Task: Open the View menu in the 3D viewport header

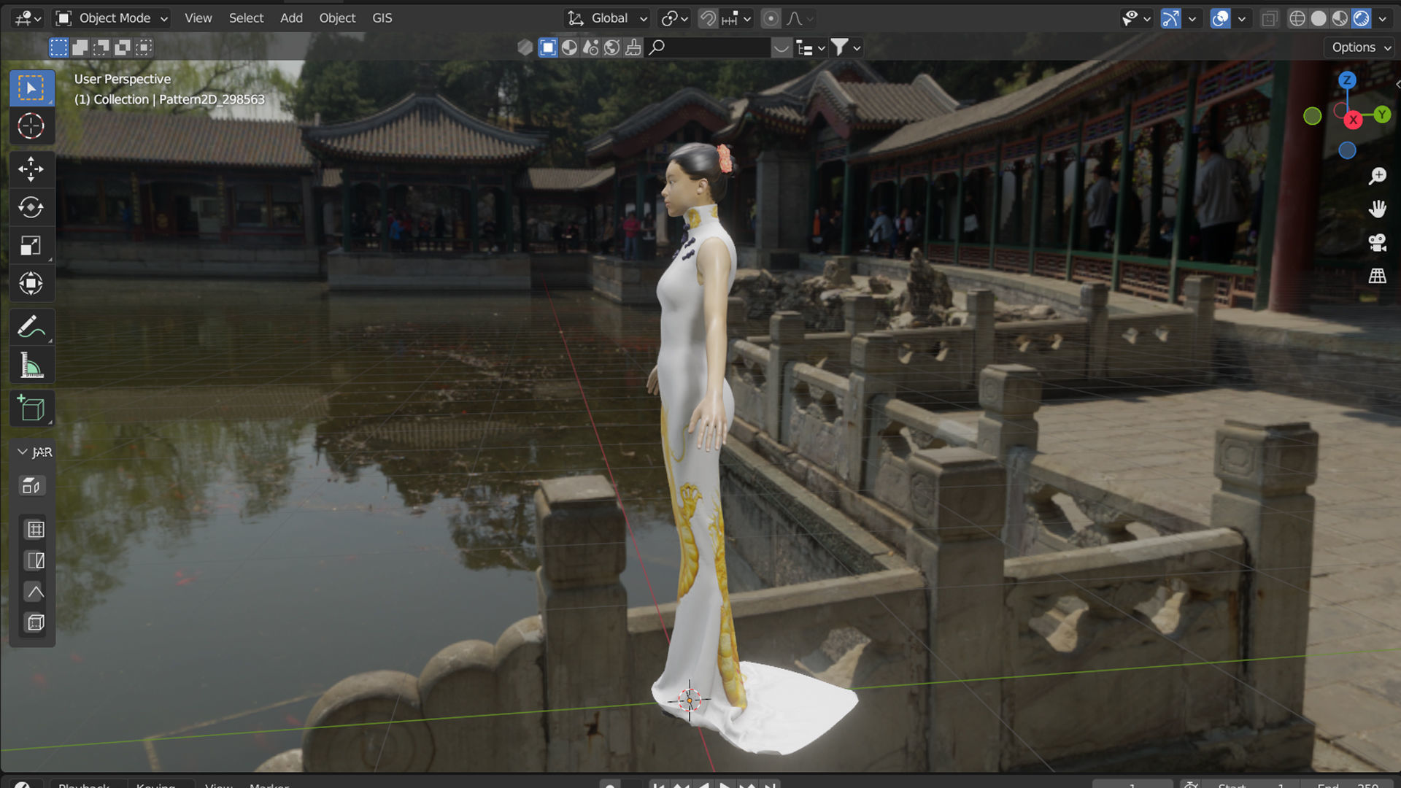Action: click(198, 18)
